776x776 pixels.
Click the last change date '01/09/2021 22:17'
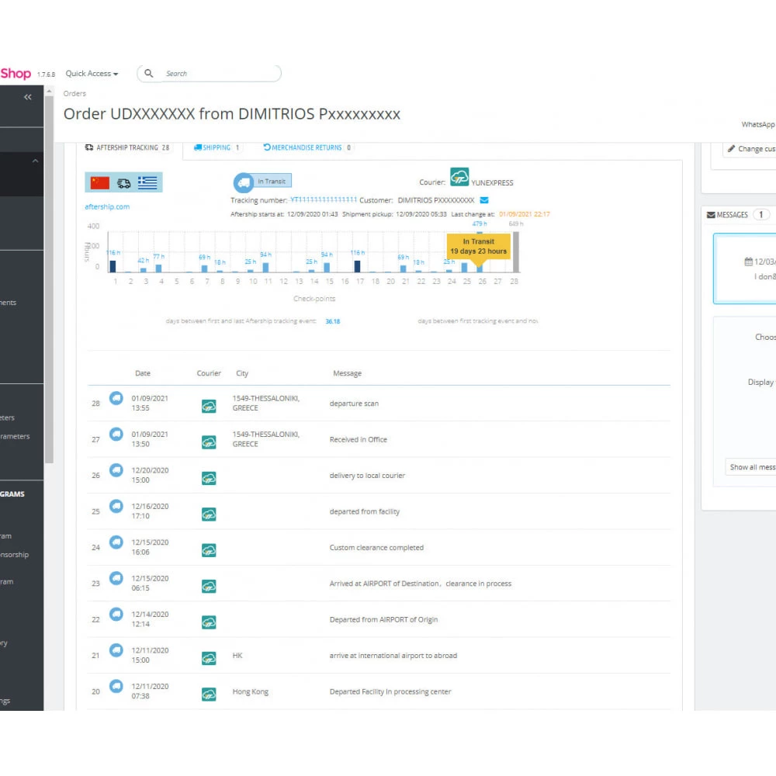pos(524,214)
